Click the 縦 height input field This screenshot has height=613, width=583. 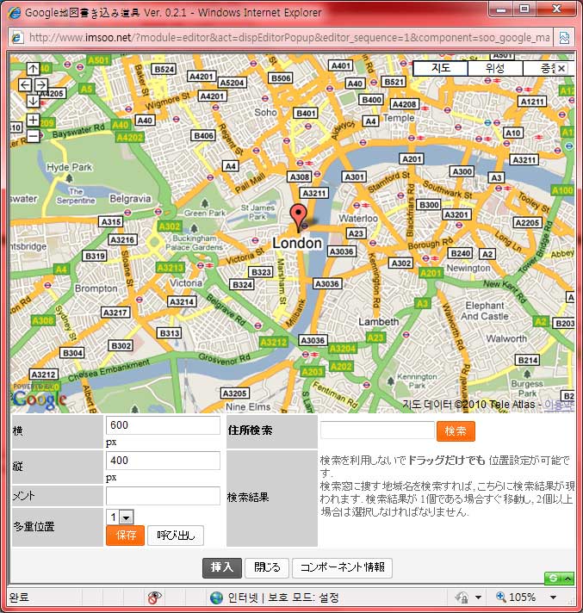pos(163,461)
